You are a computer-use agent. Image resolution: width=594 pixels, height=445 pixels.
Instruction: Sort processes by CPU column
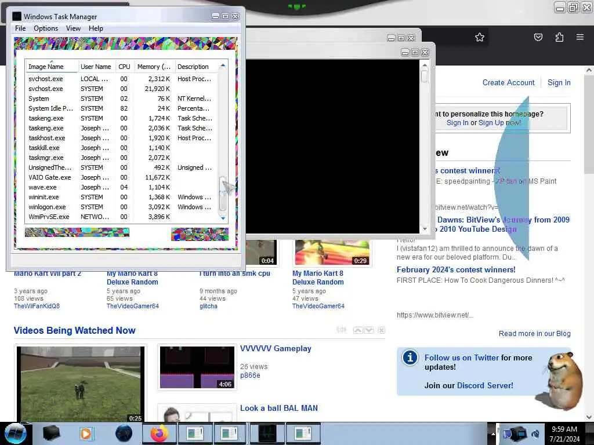pyautogui.click(x=124, y=67)
